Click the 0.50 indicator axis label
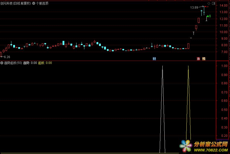The height and width of the screenshot is (154, 230). pyautogui.click(x=224, y=110)
